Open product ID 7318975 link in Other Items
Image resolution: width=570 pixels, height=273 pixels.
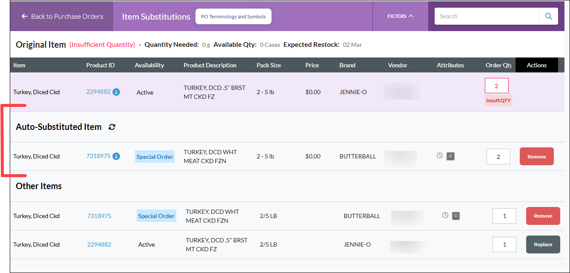tap(99, 216)
